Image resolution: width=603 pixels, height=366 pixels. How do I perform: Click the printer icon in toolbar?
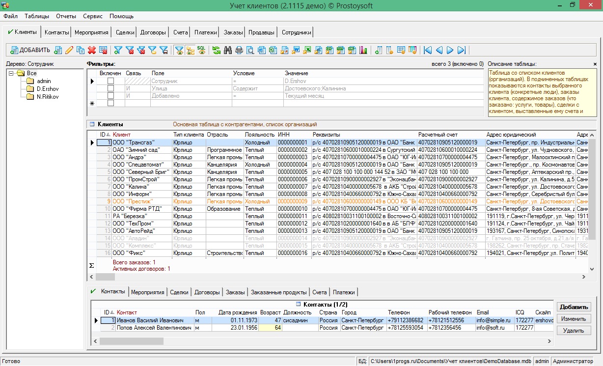point(239,50)
